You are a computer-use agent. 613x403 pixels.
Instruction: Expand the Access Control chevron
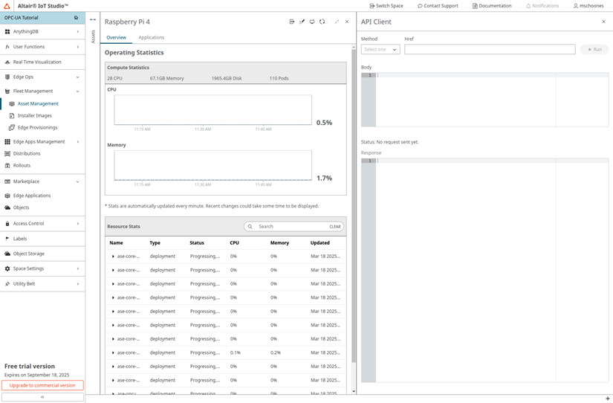tap(78, 224)
